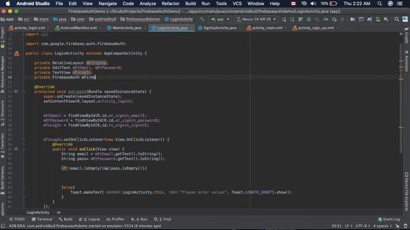
Task: Click the editor vertical scrollbar
Action: 401,99
